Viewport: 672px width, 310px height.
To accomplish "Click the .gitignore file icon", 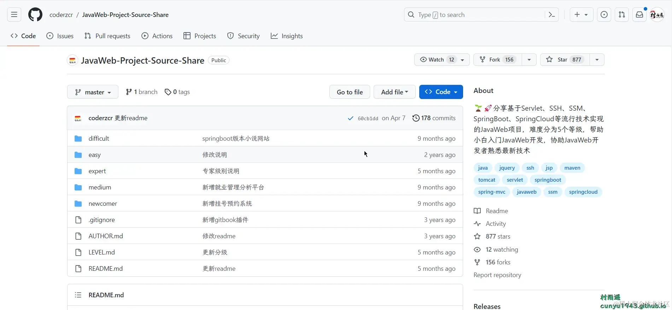I will coord(78,220).
